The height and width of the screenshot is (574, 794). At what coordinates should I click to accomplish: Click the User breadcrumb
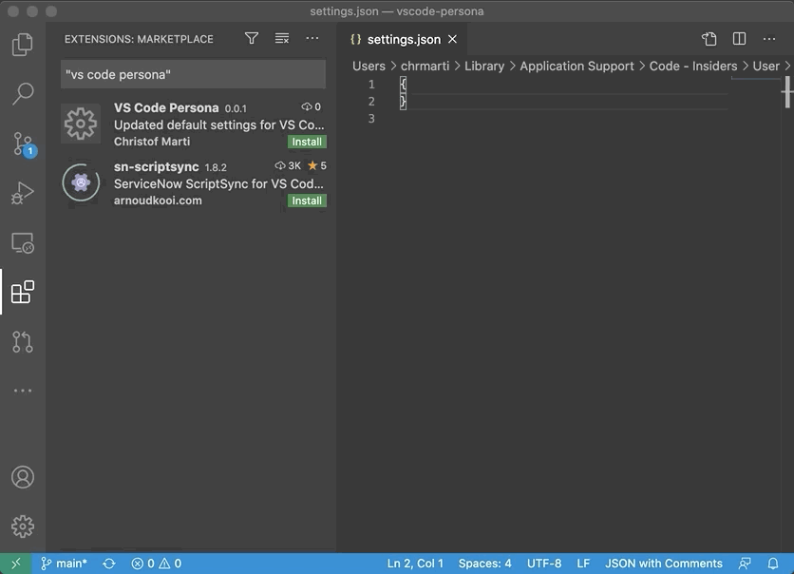766,67
